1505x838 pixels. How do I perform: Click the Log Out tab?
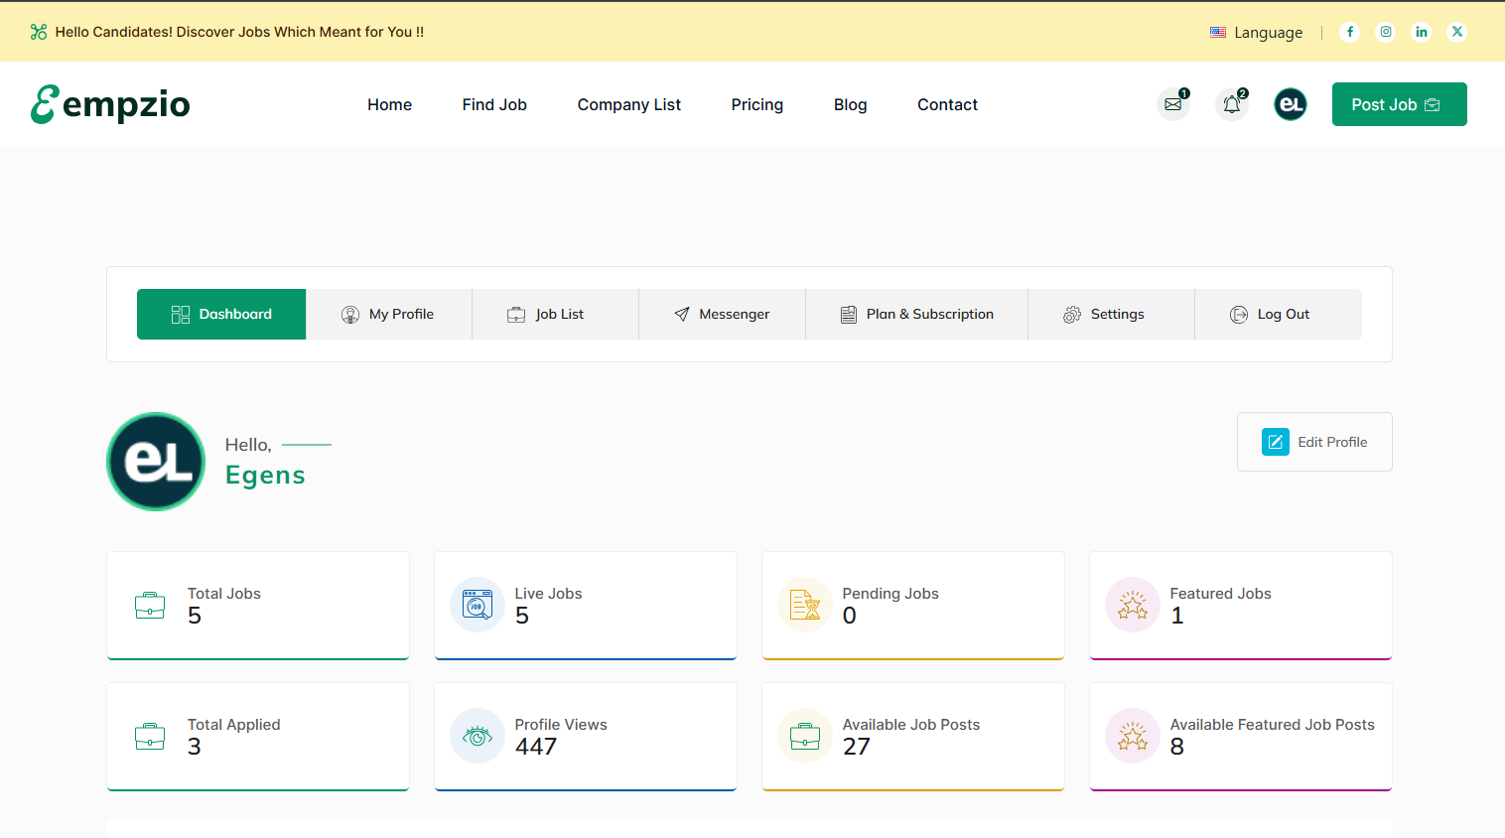click(1270, 314)
